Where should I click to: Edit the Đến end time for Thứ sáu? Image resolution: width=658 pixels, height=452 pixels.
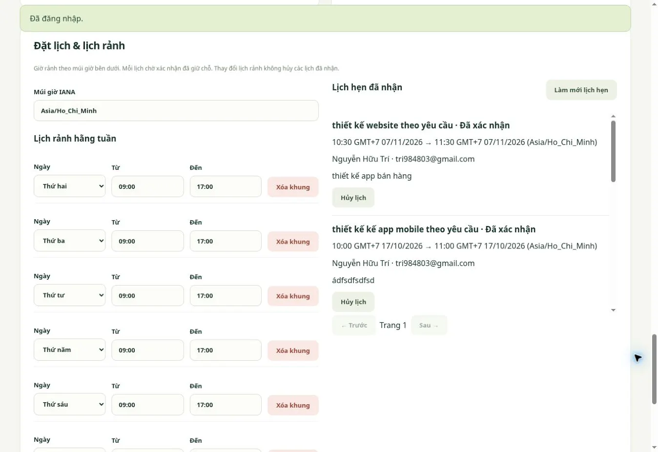click(226, 405)
